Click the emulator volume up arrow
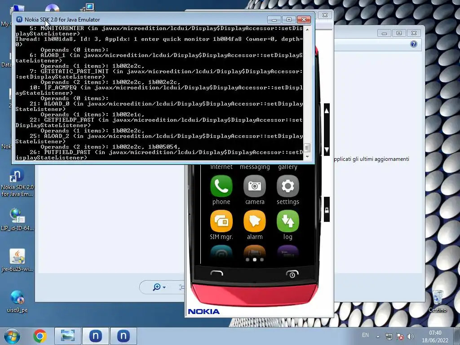 [x=327, y=111]
